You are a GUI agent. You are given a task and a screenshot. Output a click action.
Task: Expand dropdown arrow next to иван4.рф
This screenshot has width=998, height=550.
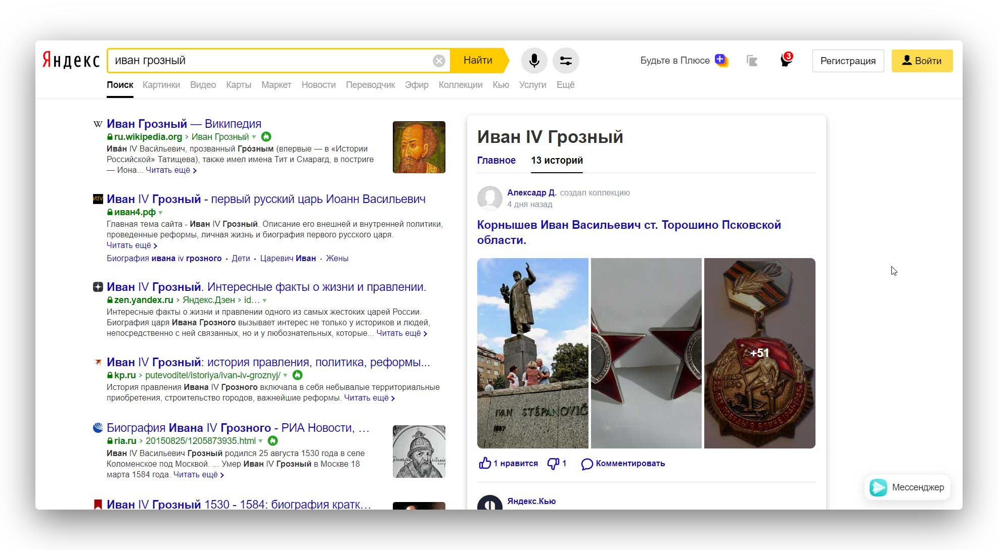click(161, 213)
